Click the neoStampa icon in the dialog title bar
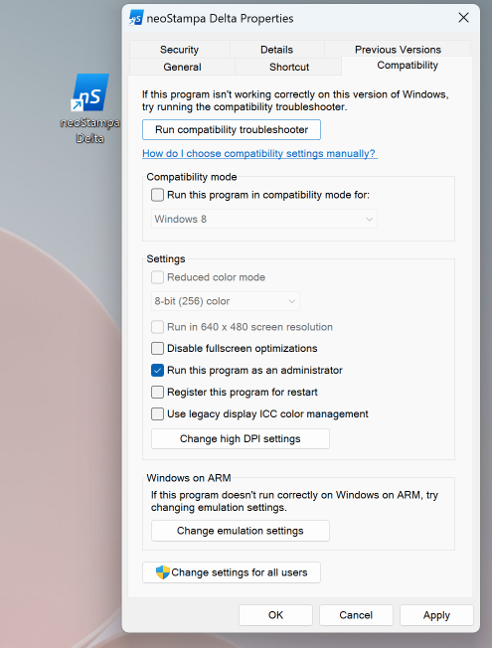Image resolution: width=492 pixels, height=648 pixels. coord(136,18)
